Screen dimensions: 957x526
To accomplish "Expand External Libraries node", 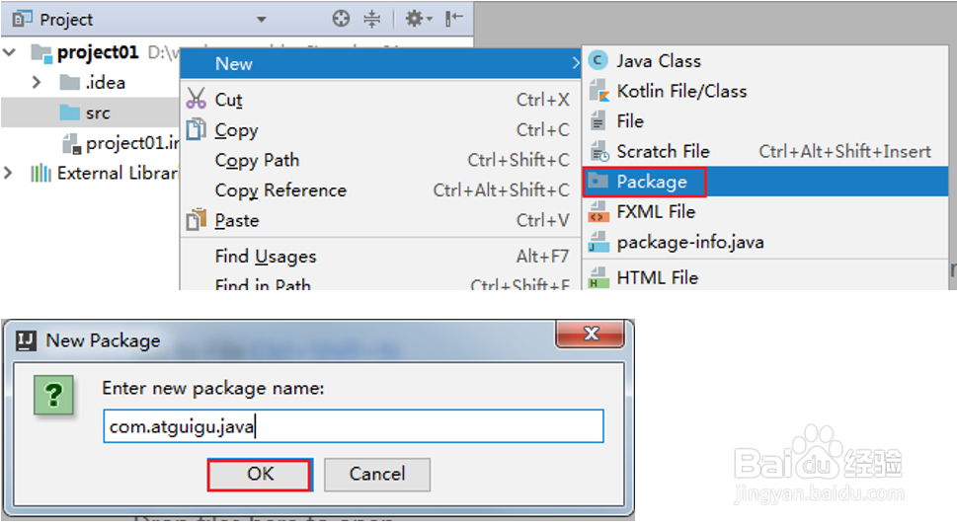I will 9,174.
